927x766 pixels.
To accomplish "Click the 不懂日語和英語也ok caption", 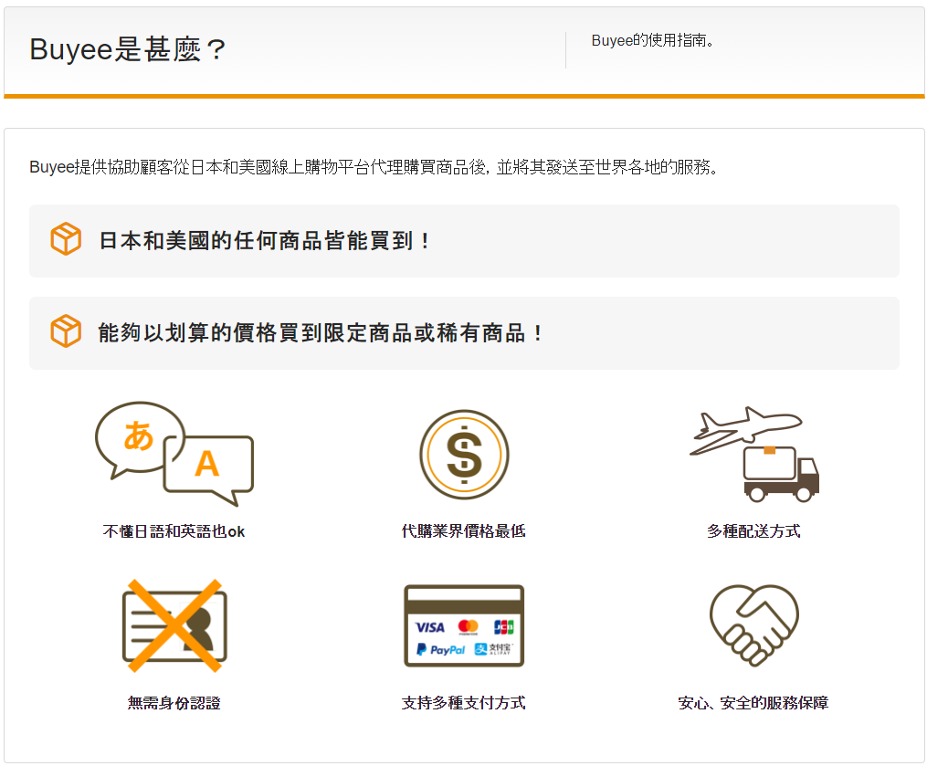I will (x=174, y=531).
